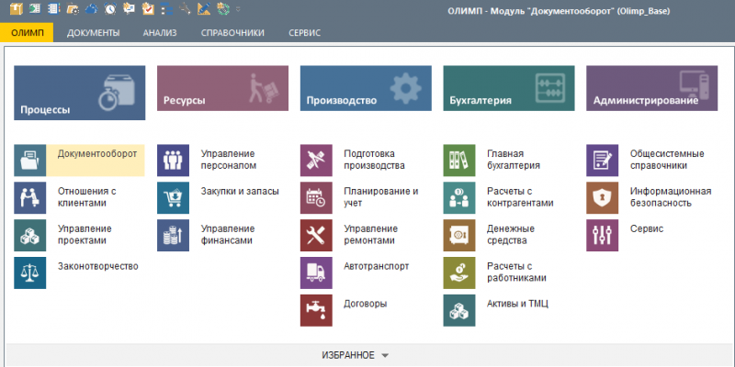Click the new task checkmark icon

[148, 8]
